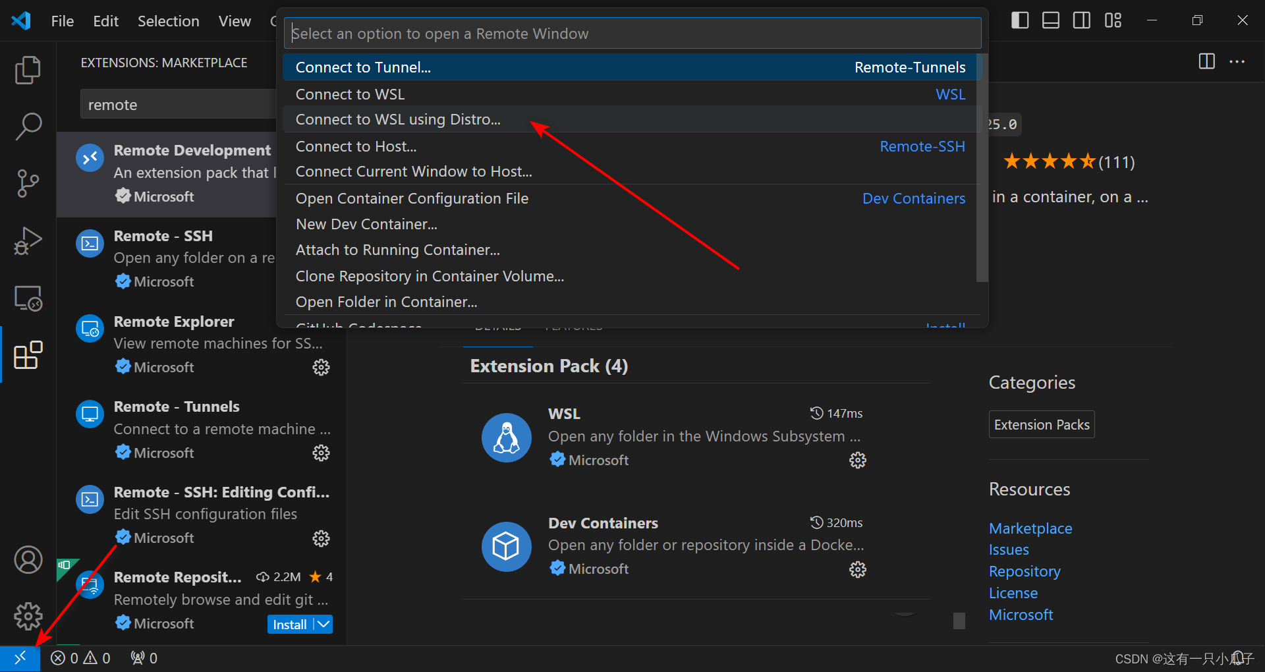The height and width of the screenshot is (672, 1265).
Task: Toggle secondary side bar layout icon
Action: (1082, 20)
